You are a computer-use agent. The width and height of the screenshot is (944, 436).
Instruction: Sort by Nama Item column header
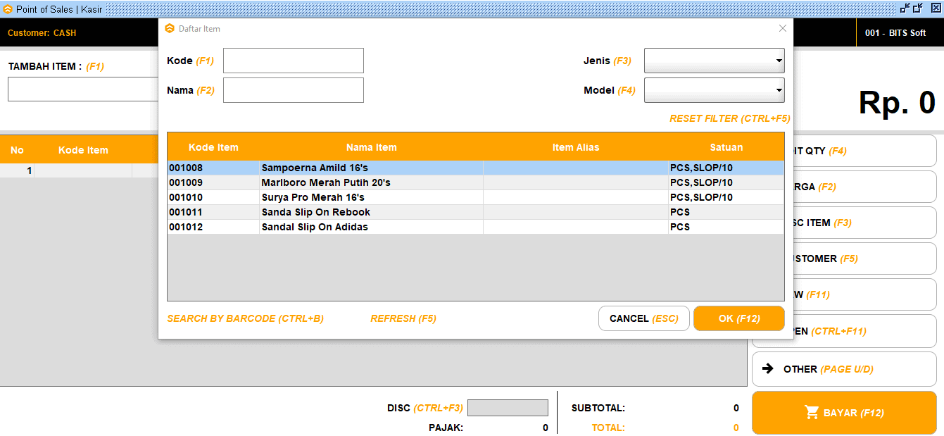pos(371,147)
